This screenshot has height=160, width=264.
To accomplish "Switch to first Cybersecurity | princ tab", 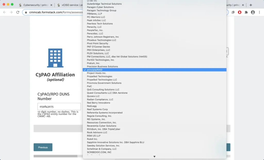I will (35, 5).
